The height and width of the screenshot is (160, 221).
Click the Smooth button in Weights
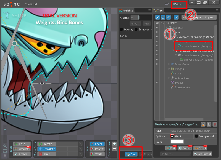135,23
